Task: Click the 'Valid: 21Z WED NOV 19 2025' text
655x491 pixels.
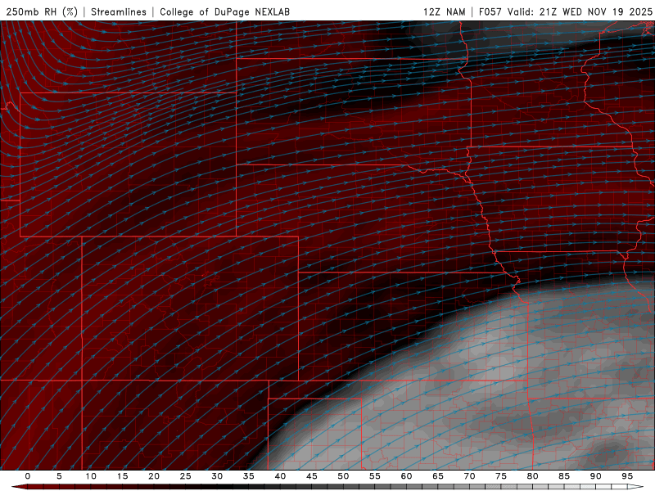Action: [x=580, y=11]
